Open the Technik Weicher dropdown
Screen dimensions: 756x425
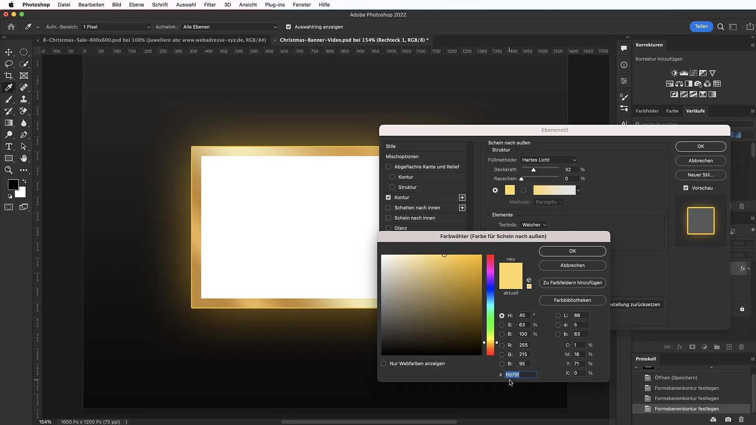(x=534, y=225)
